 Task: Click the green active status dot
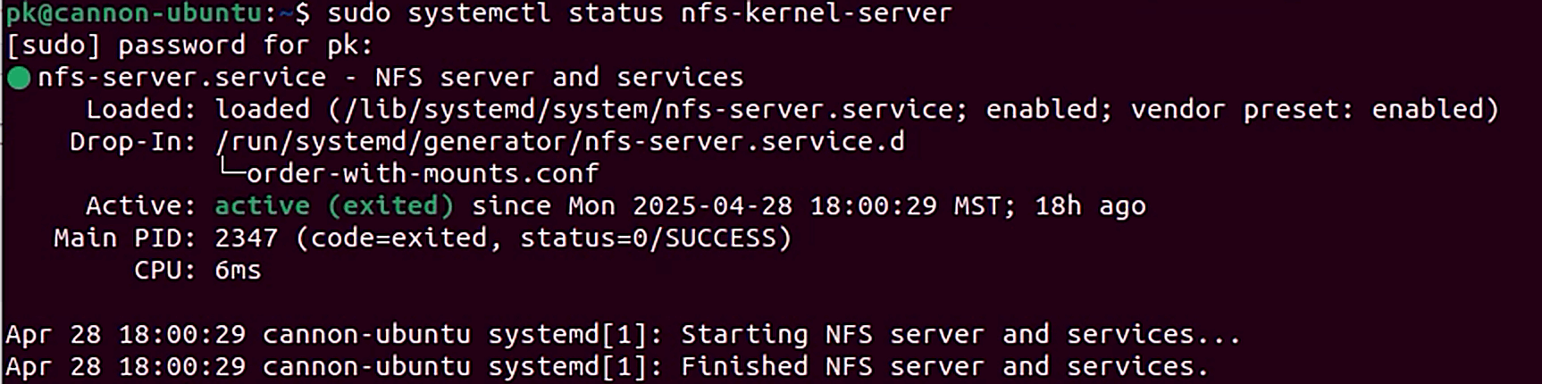[x=19, y=79]
